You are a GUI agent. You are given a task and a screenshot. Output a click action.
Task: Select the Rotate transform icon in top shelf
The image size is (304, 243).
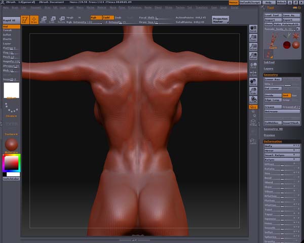[61, 20]
